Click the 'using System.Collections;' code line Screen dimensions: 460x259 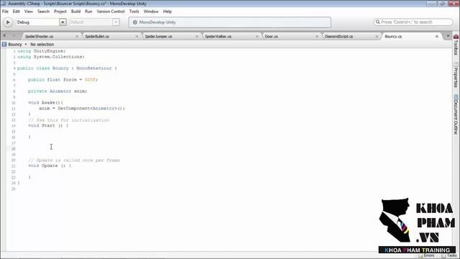tap(51, 57)
